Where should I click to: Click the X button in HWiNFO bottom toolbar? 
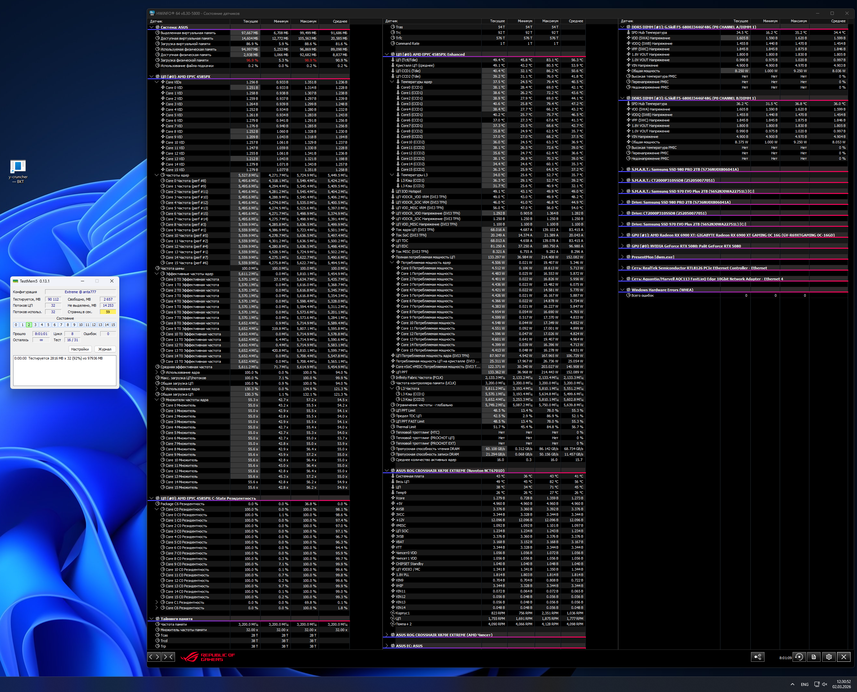pos(844,657)
